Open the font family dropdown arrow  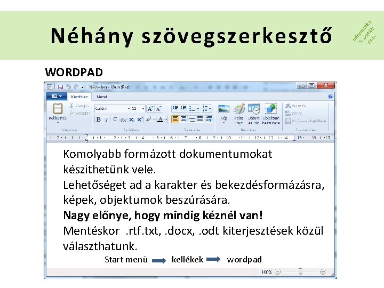(129, 108)
